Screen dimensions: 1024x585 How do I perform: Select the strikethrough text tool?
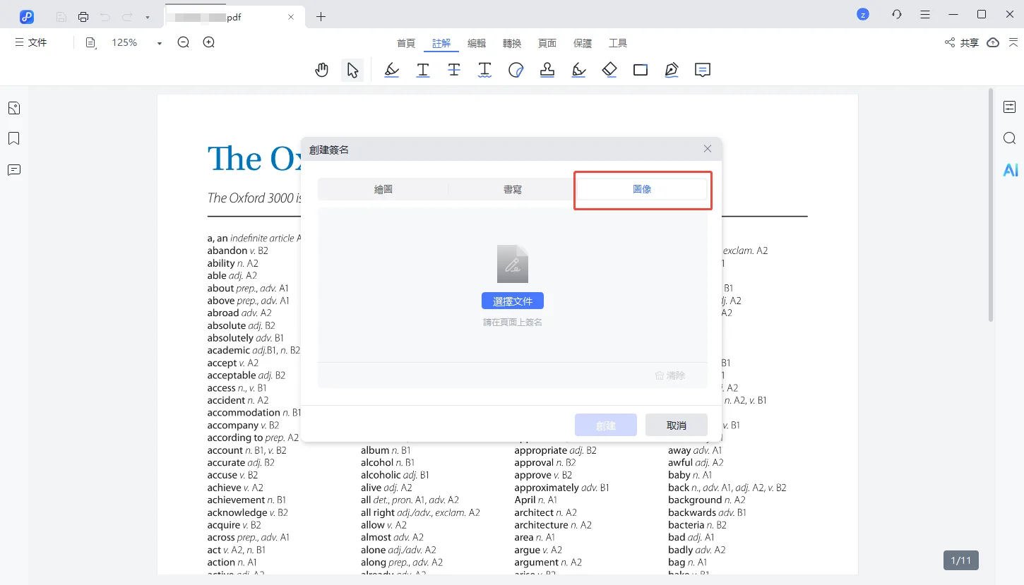click(x=454, y=70)
